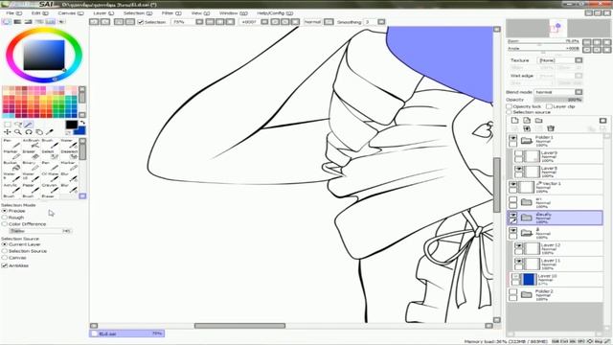Click the Redo arrow in toolbar
613x345 pixels.
pos(105,22)
